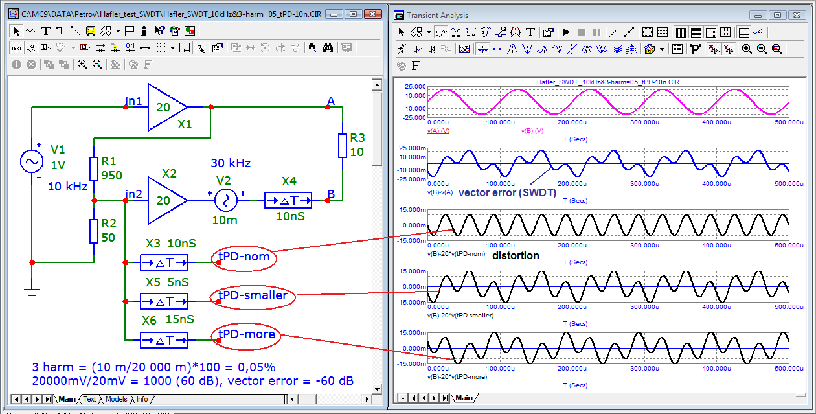
Task: Open analysis graphics shapes dropdown
Action: [429, 32]
